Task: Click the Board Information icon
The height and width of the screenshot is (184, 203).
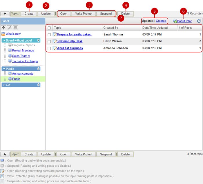Action: [x=175, y=21]
